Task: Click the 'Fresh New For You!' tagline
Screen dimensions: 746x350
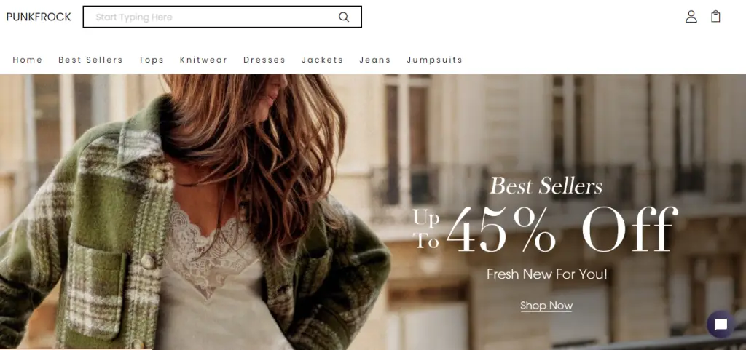Action: click(546, 274)
